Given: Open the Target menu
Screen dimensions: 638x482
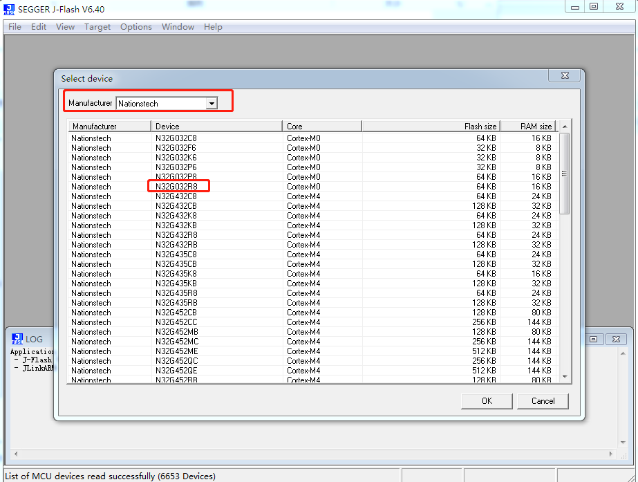Looking at the screenshot, I should coord(97,27).
